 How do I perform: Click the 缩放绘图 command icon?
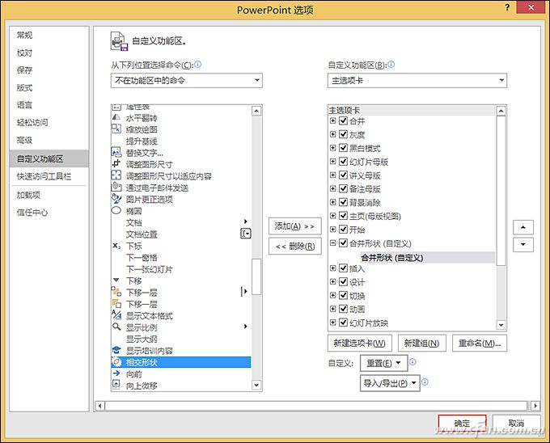click(116, 129)
